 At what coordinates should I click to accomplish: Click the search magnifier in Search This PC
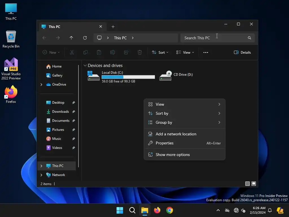(x=249, y=38)
